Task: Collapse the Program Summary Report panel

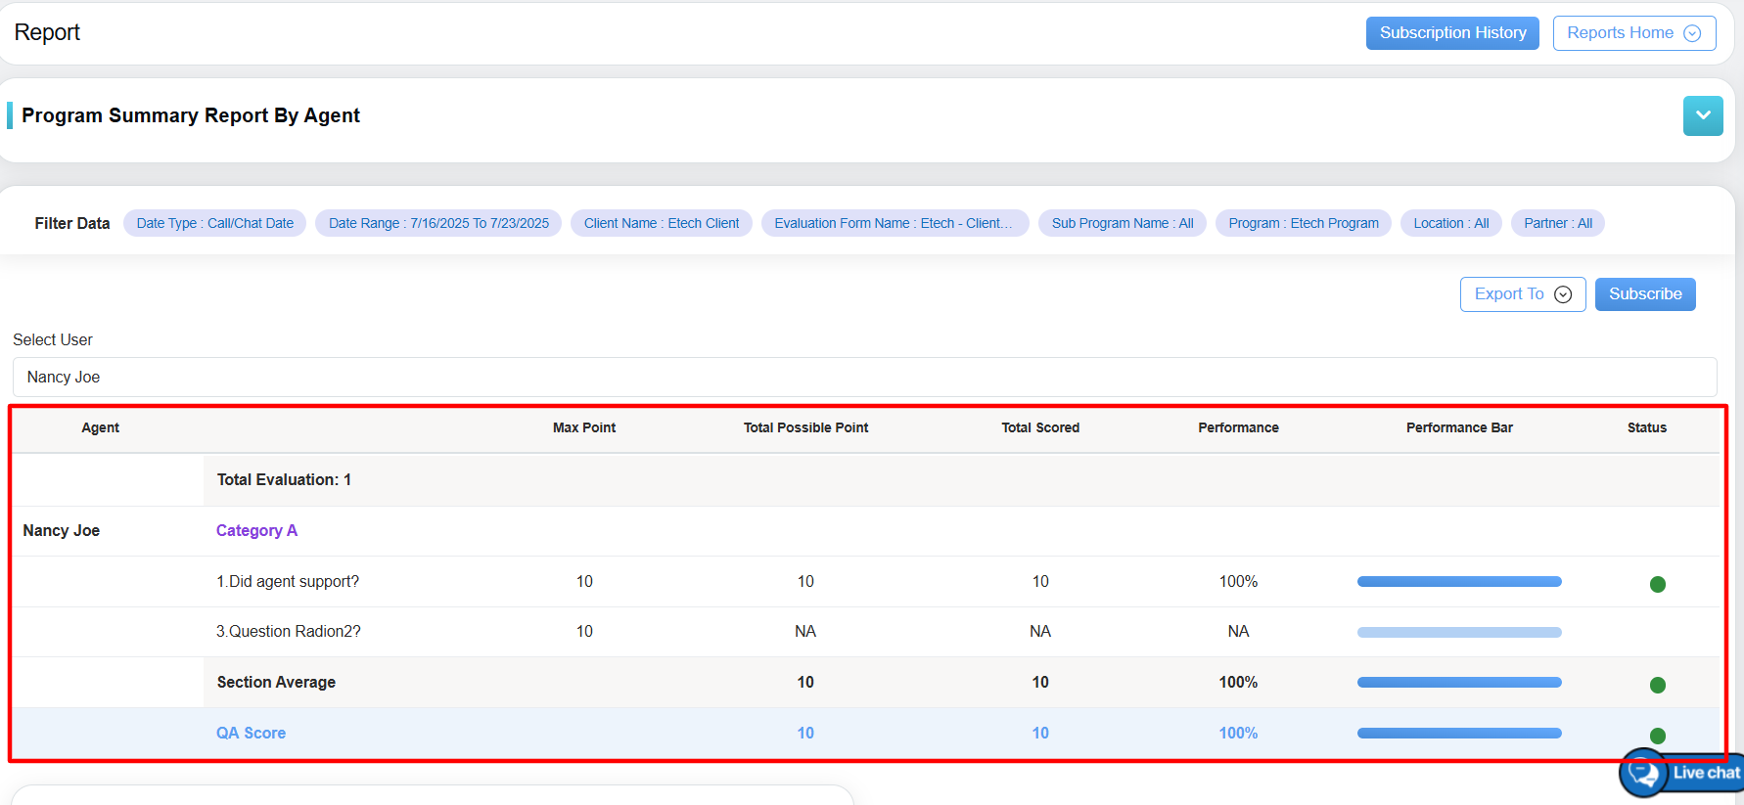Action: pyautogui.click(x=1703, y=116)
